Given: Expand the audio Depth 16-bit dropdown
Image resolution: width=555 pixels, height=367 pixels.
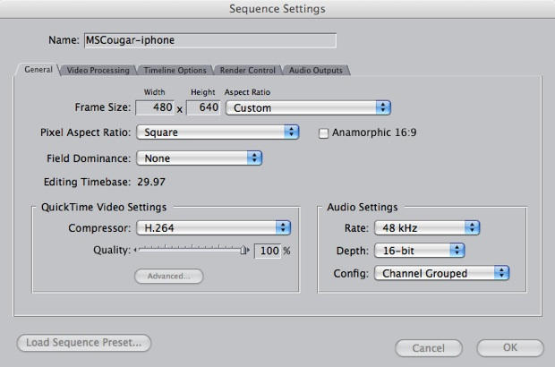Looking at the screenshot, I should 420,250.
